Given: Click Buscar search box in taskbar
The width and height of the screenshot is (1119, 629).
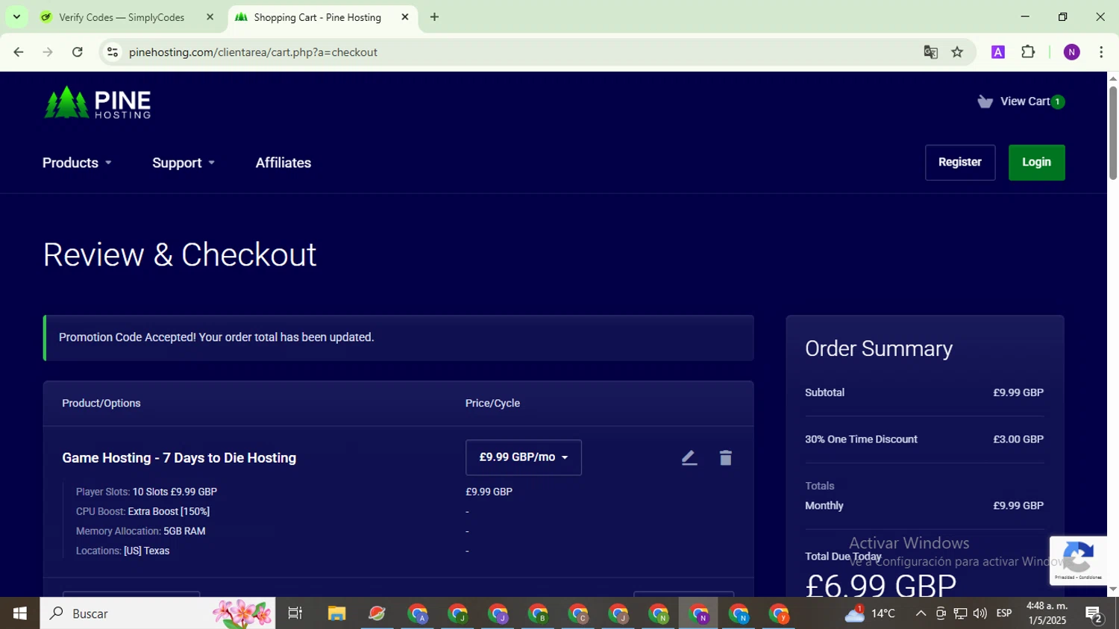Looking at the screenshot, I should coord(157,613).
